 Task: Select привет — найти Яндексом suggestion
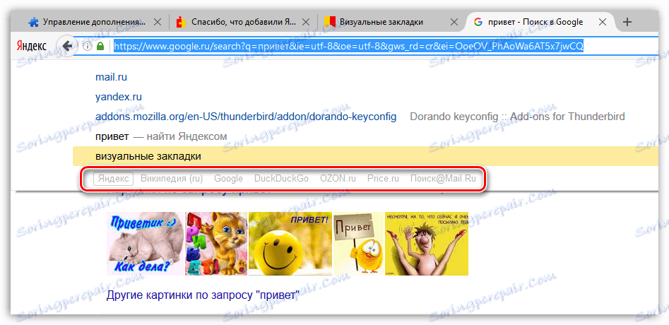(x=161, y=136)
